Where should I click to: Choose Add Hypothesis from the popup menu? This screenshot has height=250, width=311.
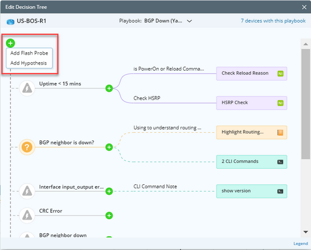coord(29,63)
